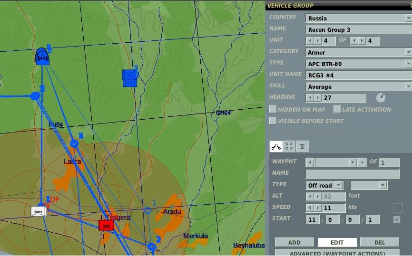Open the Country dropdown showing Russia
Screen dimensions: 412x256
point(359,18)
